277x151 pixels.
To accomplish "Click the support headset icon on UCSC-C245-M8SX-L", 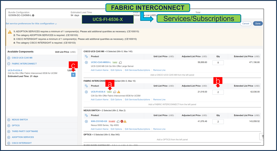I will [120, 63].
